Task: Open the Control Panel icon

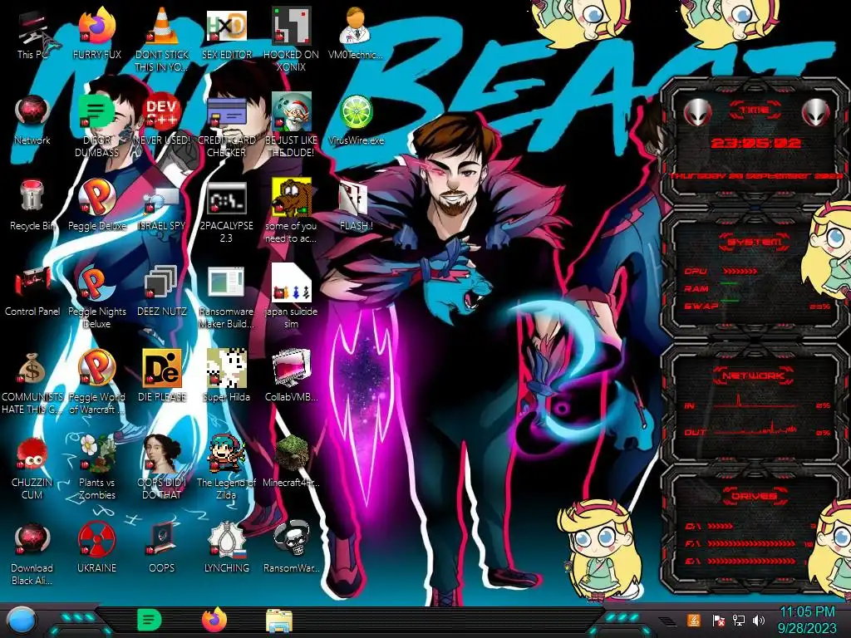Action: coord(32,291)
